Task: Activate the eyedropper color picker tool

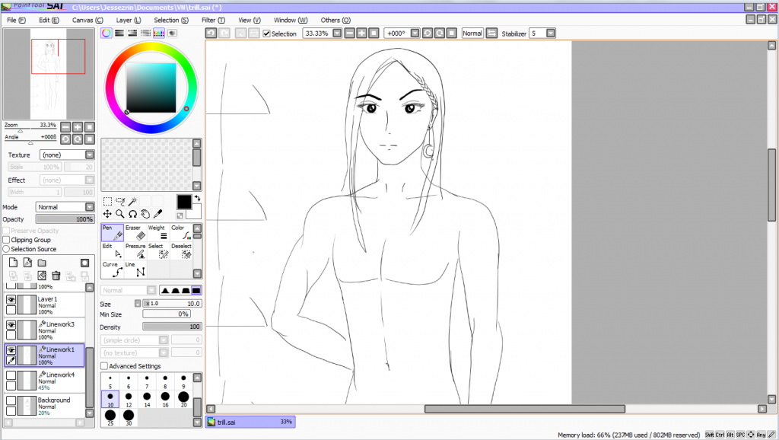Action: click(x=158, y=214)
